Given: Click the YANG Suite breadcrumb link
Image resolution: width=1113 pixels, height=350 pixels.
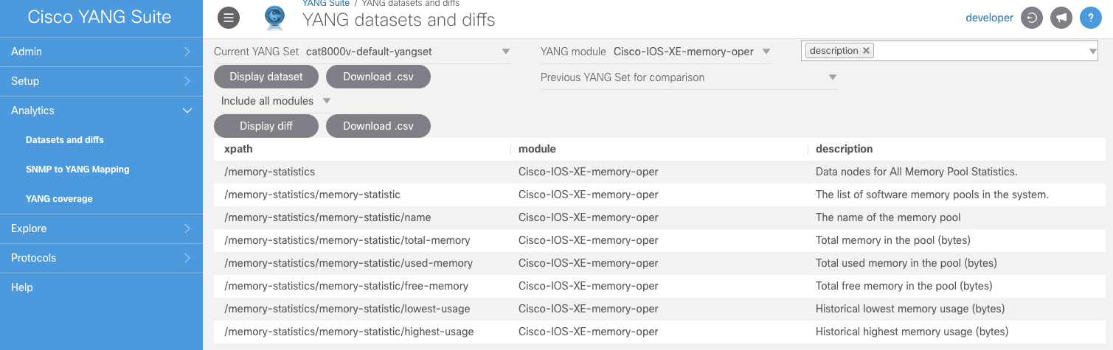Looking at the screenshot, I should pyautogui.click(x=325, y=4).
